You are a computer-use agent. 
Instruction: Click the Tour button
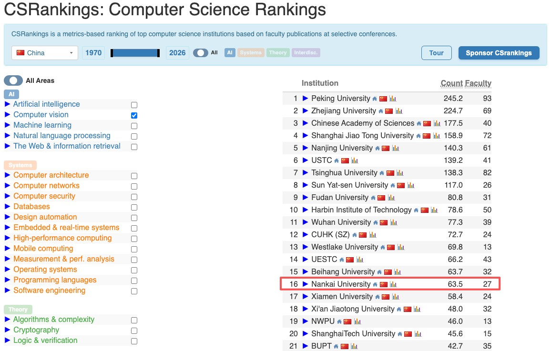[436, 53]
